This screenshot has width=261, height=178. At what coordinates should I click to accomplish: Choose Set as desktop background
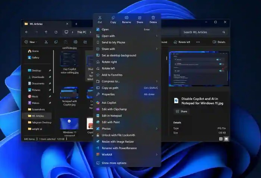[119, 55]
